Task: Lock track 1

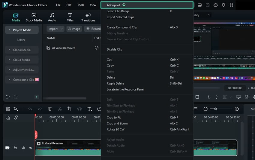Action: (x=15, y=148)
